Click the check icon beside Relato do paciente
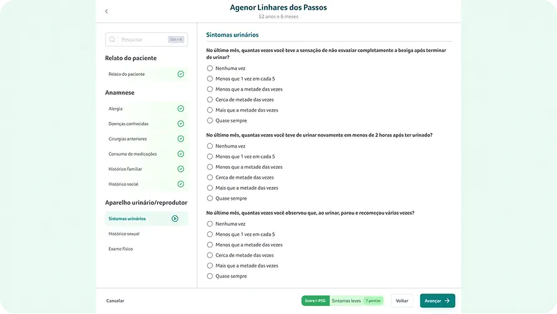This screenshot has width=557, height=314. click(180, 74)
